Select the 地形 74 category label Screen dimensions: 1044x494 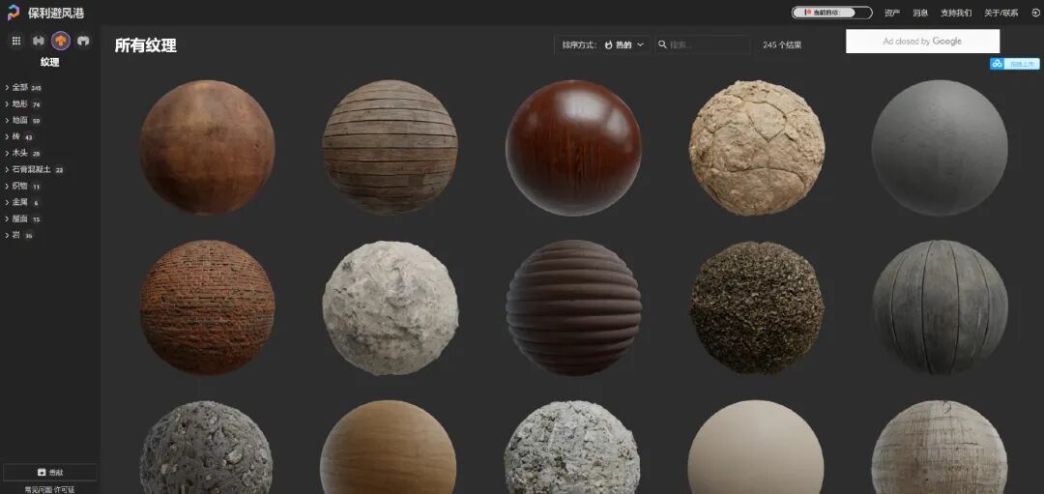(x=27, y=103)
